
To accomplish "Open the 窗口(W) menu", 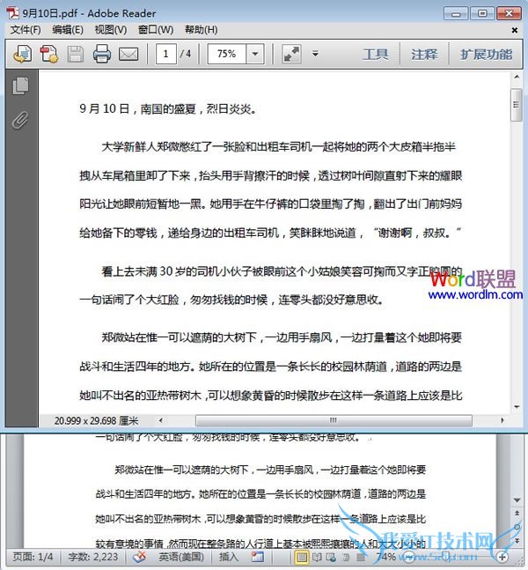I will point(156,30).
